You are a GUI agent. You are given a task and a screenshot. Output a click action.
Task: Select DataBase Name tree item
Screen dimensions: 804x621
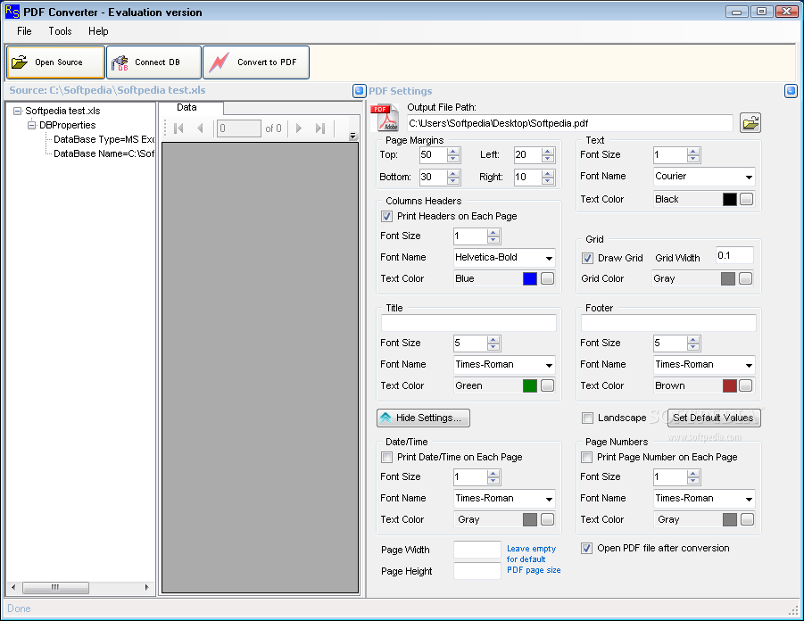104,153
